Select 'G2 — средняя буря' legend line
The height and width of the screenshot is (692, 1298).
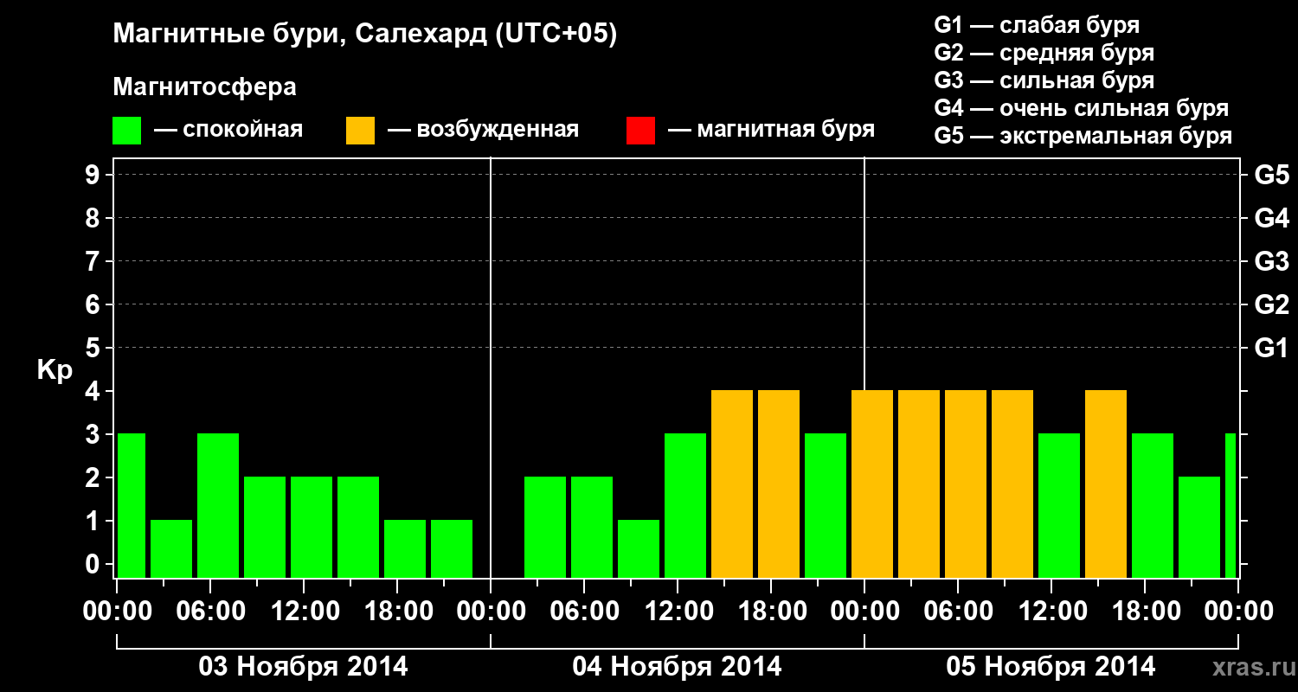pyautogui.click(x=1044, y=53)
